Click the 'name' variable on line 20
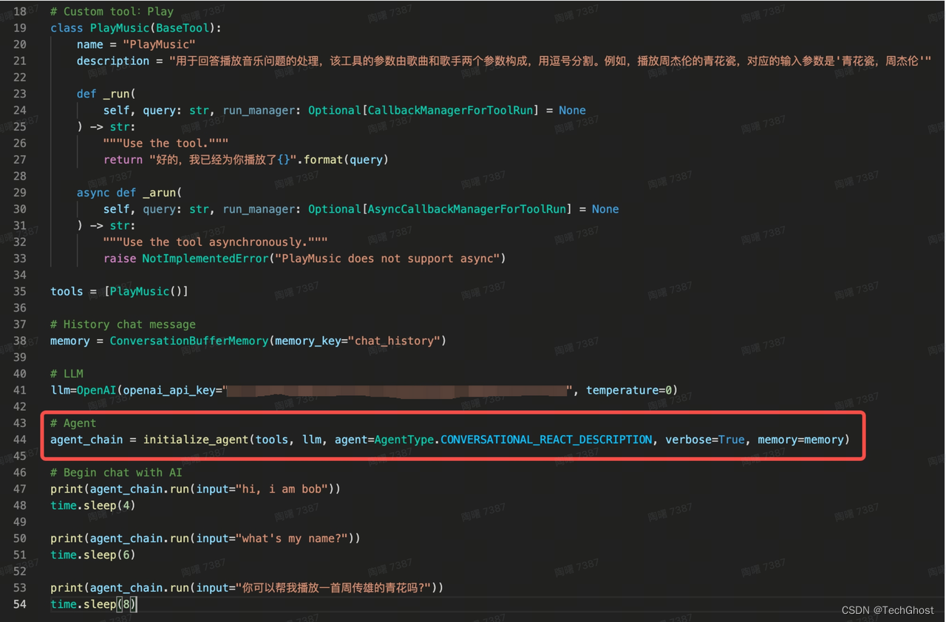Image resolution: width=946 pixels, height=622 pixels. click(x=89, y=44)
